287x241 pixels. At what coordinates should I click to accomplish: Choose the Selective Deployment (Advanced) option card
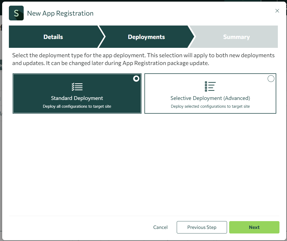click(210, 93)
